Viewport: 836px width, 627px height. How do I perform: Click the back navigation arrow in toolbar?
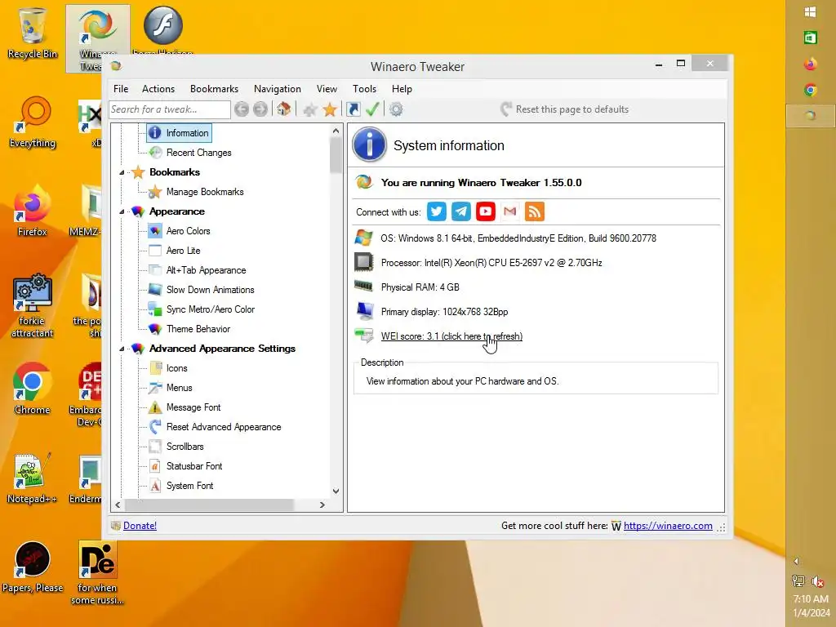point(242,109)
